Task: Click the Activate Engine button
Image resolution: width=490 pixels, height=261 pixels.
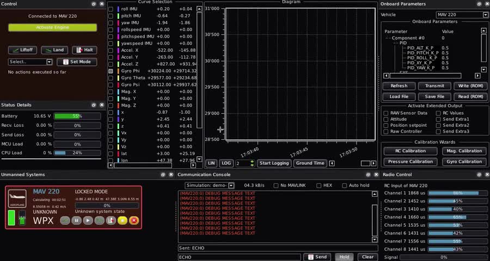Action: 52,28
